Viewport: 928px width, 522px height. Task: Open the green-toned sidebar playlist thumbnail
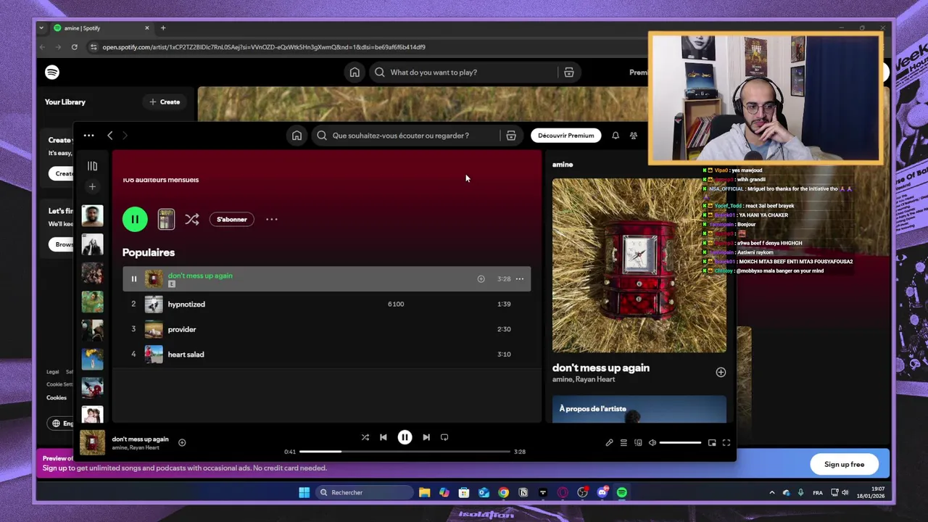click(92, 302)
